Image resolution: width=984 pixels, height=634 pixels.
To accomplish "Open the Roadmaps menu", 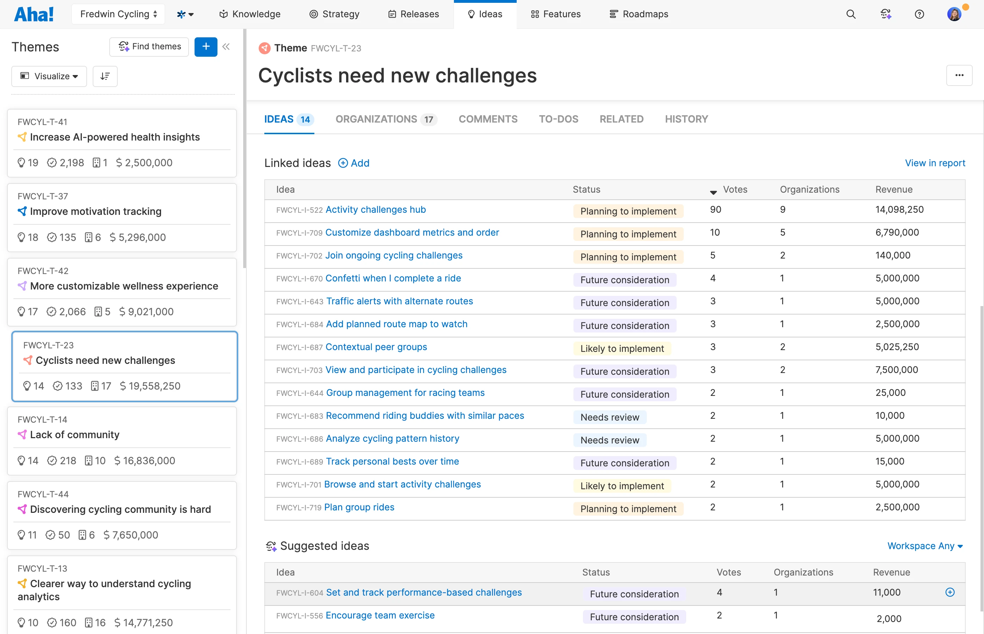I will (x=638, y=14).
